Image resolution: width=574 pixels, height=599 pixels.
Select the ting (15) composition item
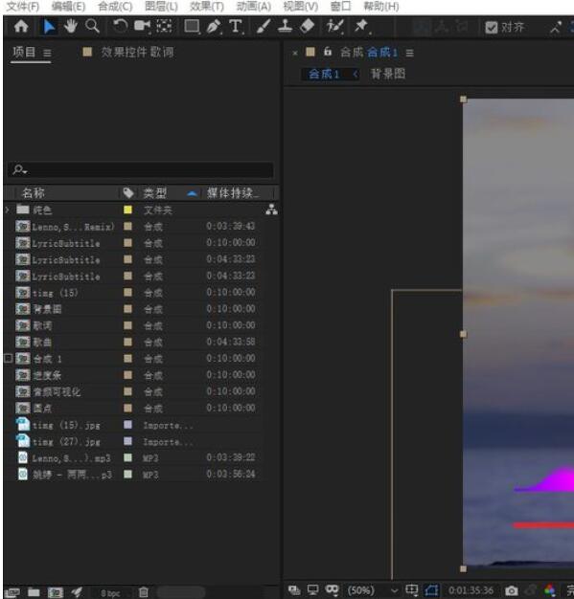(x=55, y=293)
